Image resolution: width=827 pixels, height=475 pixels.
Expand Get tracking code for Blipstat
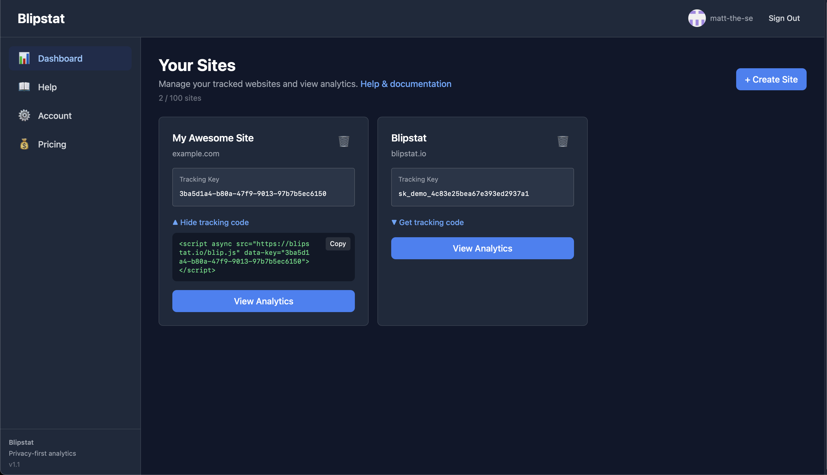pyautogui.click(x=428, y=222)
